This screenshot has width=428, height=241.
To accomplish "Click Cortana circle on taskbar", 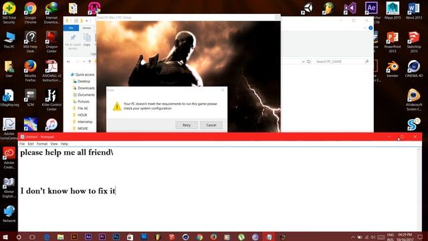I will 19,237.
